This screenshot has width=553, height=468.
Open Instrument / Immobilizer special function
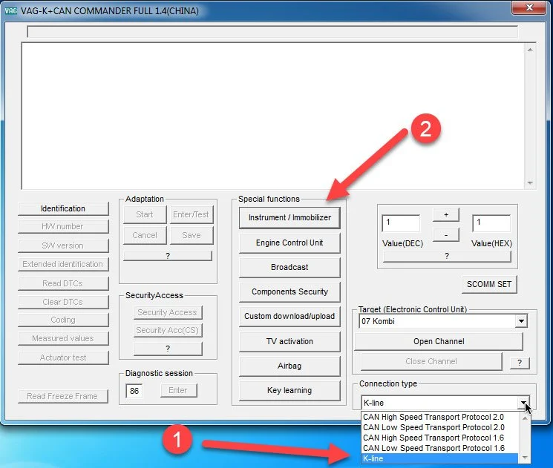[x=289, y=218]
